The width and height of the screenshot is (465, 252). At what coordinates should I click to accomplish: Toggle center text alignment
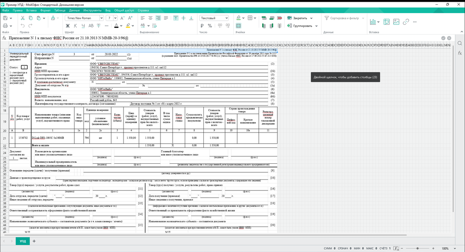pyautogui.click(x=150, y=18)
